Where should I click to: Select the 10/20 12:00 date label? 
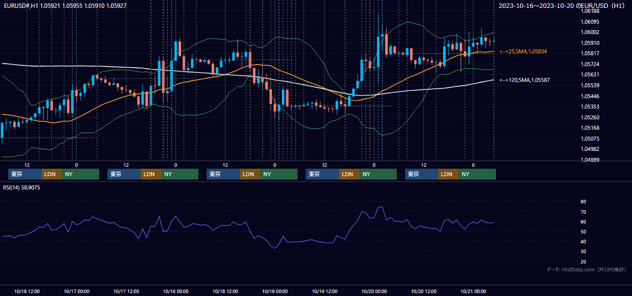[x=424, y=291]
